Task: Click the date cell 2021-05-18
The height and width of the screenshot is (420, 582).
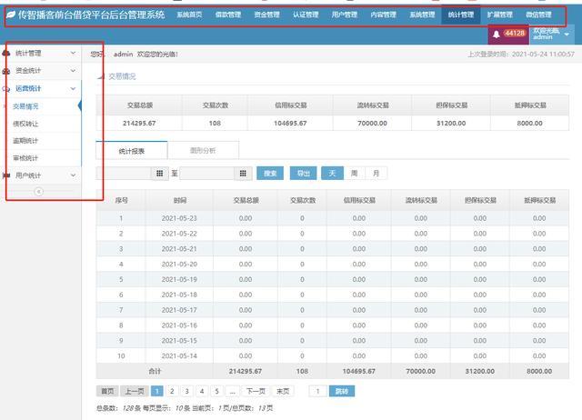Action: pos(179,295)
